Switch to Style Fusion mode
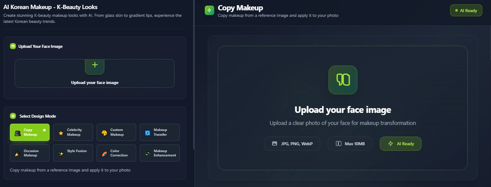 (x=73, y=153)
